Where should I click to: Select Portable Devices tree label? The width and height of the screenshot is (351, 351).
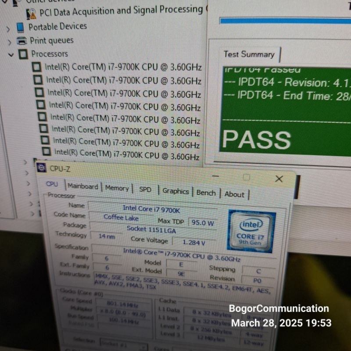click(x=58, y=27)
